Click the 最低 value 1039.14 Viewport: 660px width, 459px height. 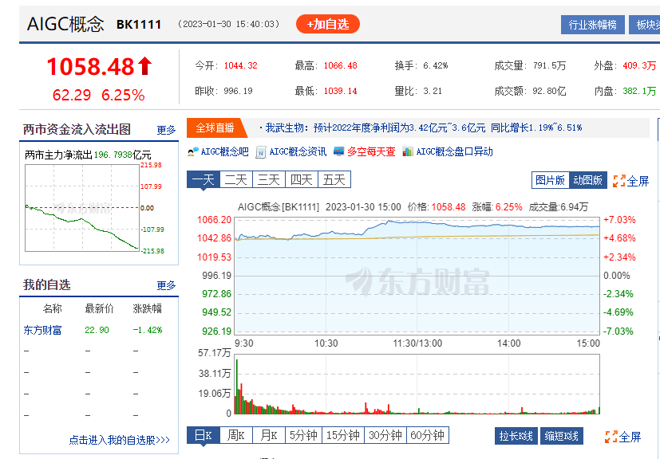(x=340, y=91)
